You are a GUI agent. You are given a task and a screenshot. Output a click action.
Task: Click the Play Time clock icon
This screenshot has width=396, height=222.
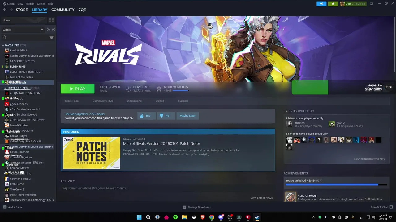point(128,89)
